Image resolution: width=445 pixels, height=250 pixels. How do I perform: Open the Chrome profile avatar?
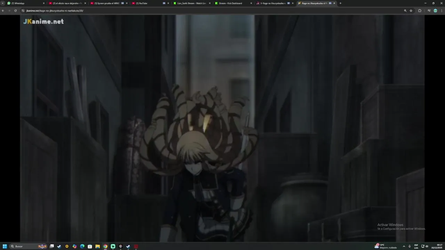pos(435,11)
